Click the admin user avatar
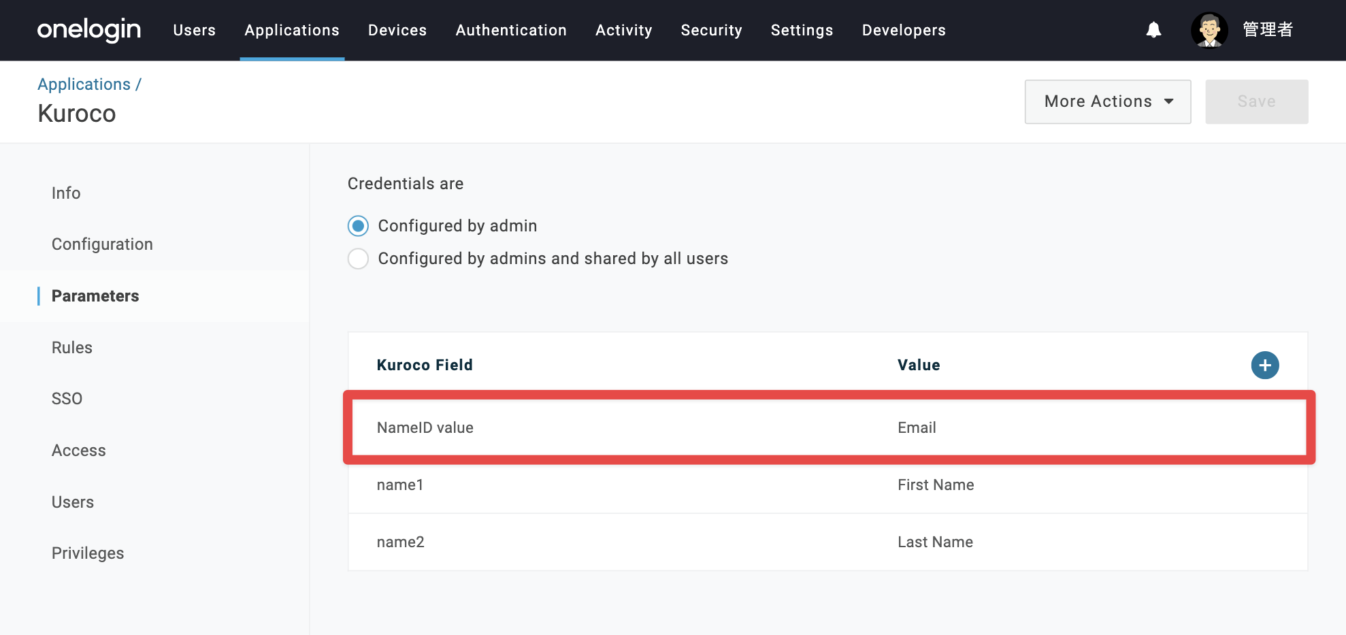The width and height of the screenshot is (1346, 635). point(1209,30)
